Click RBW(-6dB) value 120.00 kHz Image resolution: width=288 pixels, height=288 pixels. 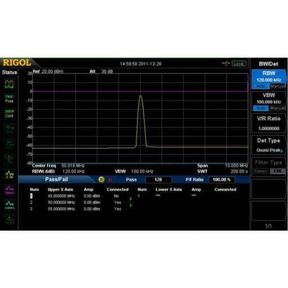(73, 172)
